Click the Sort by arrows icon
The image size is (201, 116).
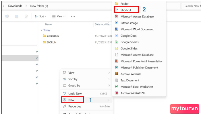tap(65, 79)
